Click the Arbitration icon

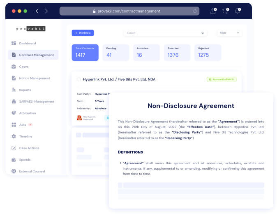(14, 113)
